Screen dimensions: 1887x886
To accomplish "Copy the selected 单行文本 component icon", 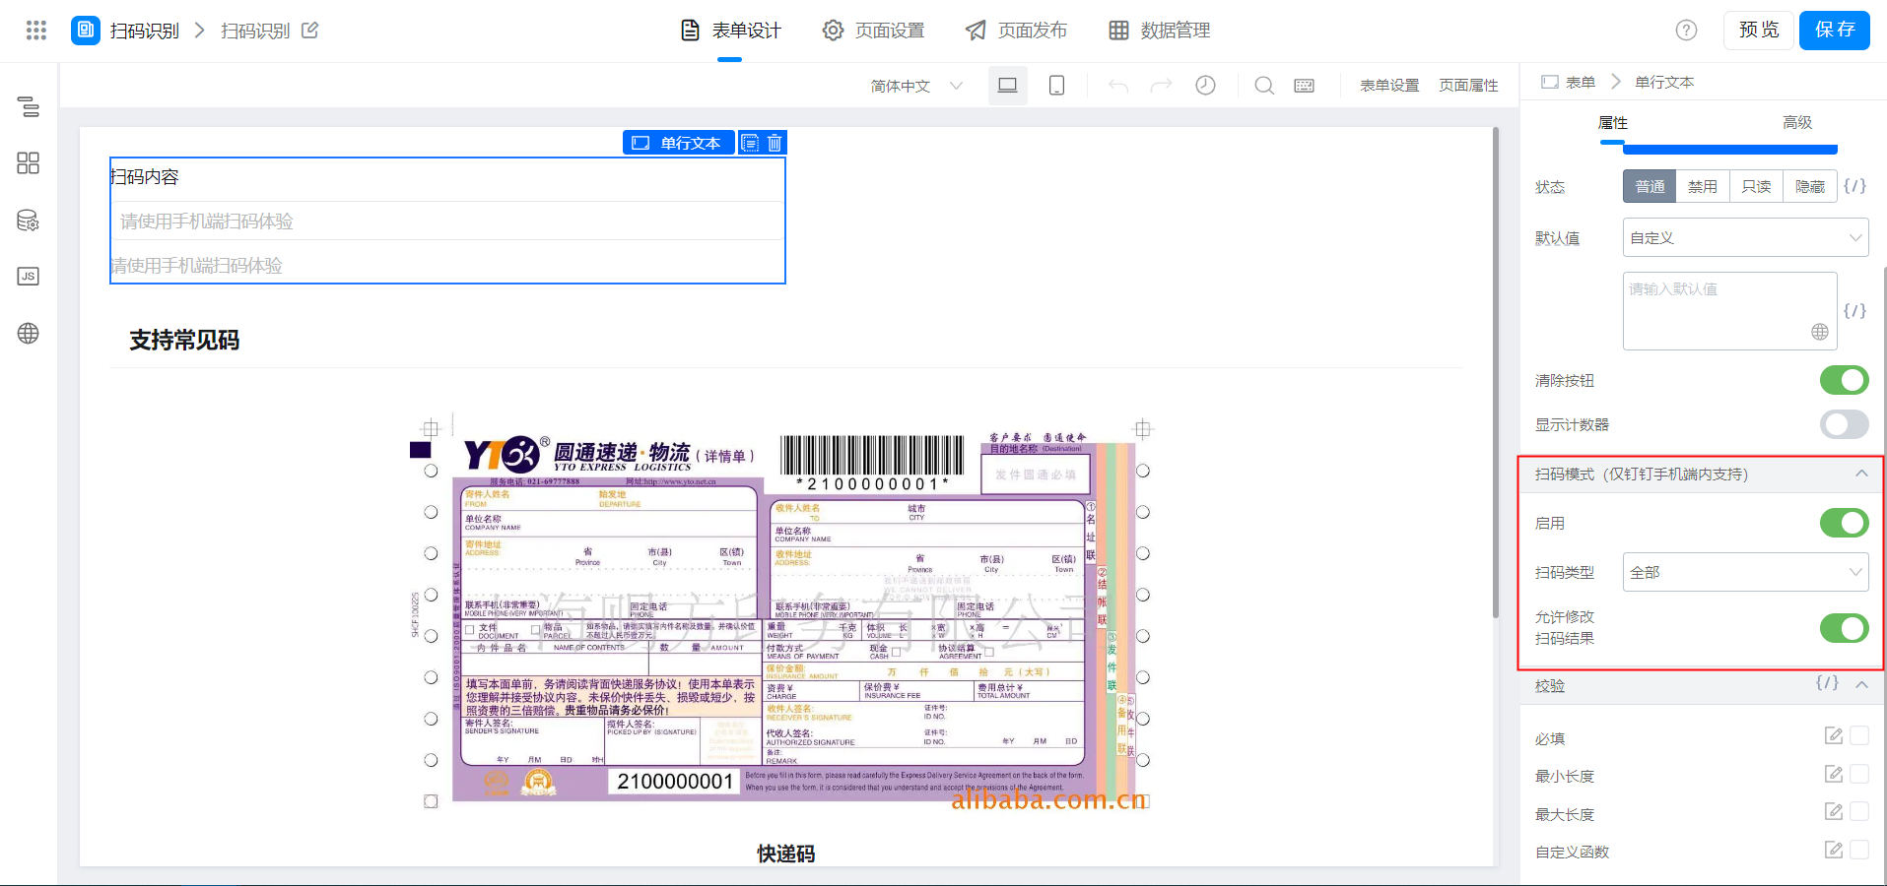I will tap(750, 143).
